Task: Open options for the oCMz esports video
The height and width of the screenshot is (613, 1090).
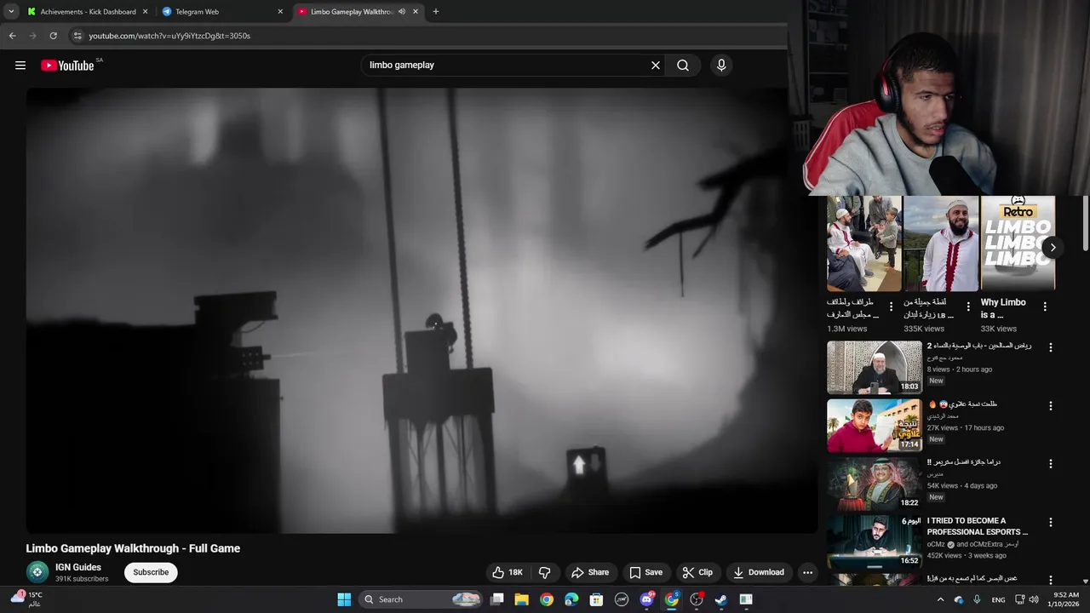Action: pos(1051,522)
